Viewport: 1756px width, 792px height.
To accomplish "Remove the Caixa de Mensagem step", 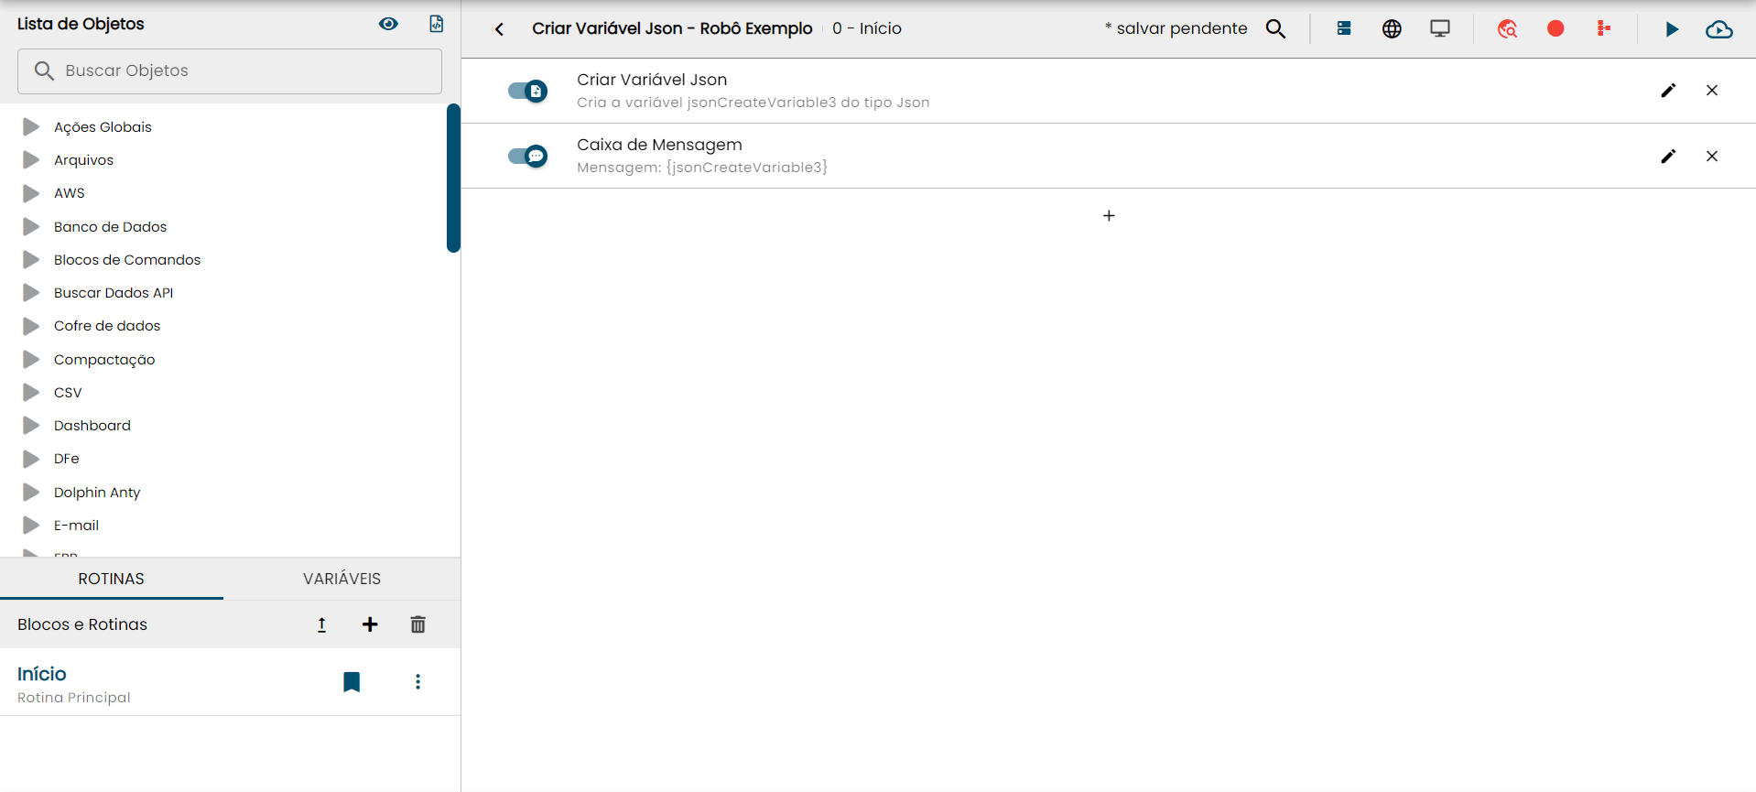I will (1711, 157).
